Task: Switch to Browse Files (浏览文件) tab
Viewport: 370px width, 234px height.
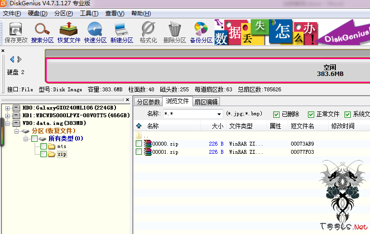Action: (177, 101)
